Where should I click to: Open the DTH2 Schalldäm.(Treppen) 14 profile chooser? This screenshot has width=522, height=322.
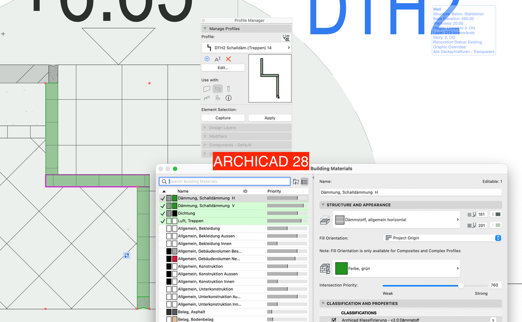pyautogui.click(x=247, y=48)
